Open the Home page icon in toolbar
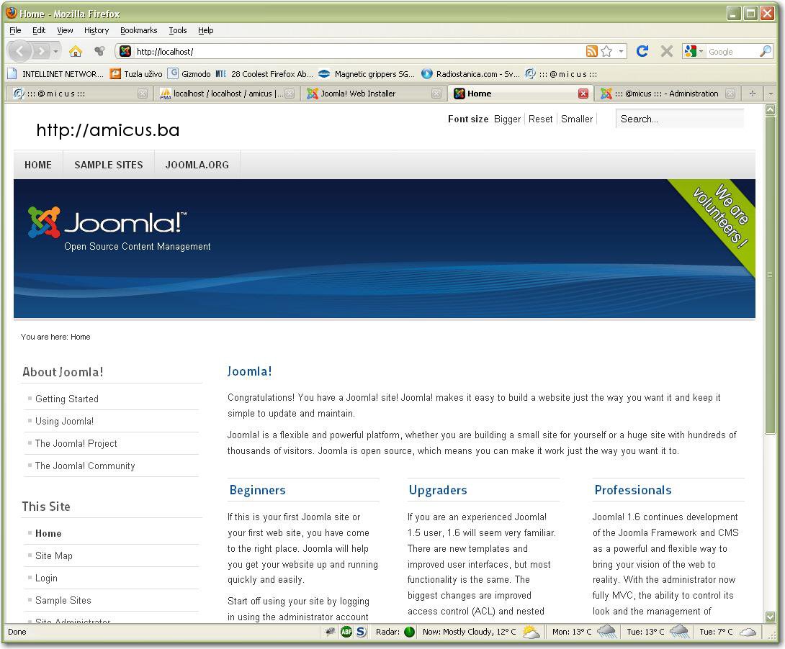 (x=75, y=51)
